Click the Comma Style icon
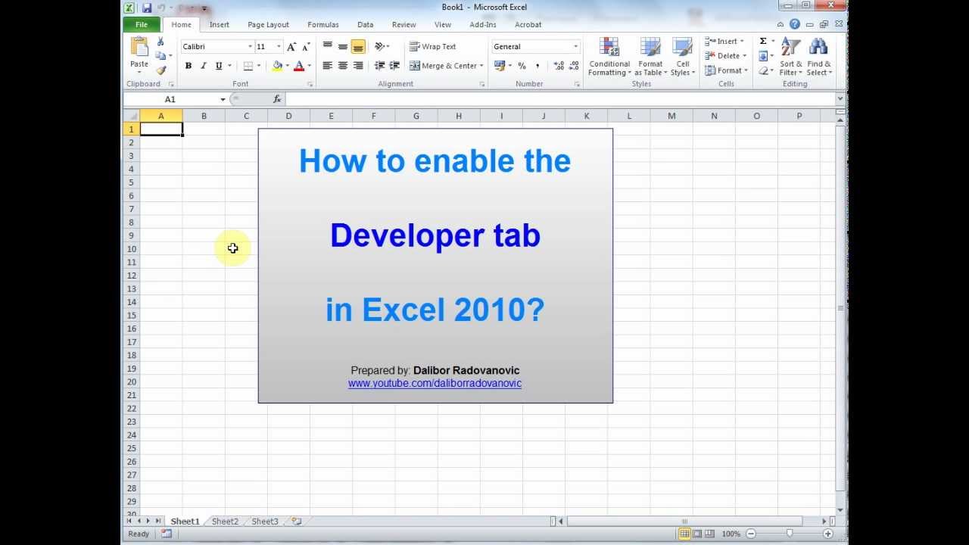The height and width of the screenshot is (545, 969). (537, 66)
